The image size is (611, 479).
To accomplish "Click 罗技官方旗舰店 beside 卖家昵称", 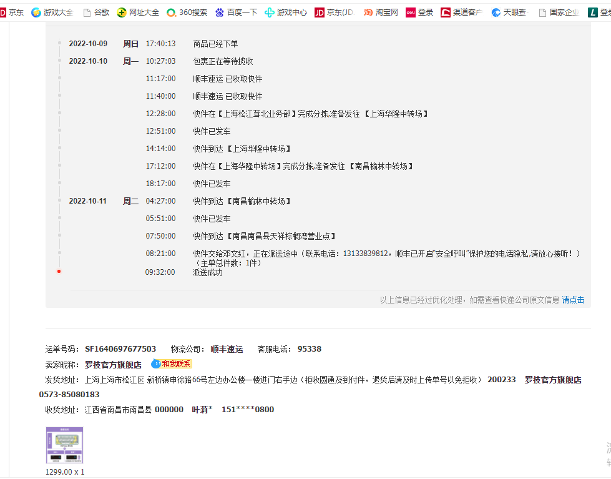I will click(113, 365).
